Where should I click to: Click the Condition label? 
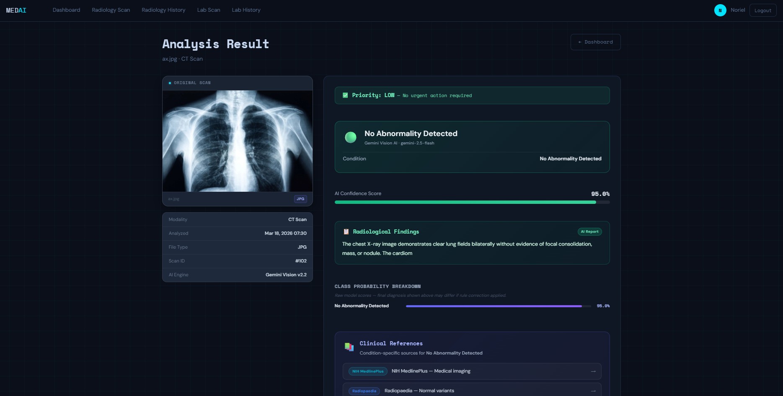coord(354,159)
